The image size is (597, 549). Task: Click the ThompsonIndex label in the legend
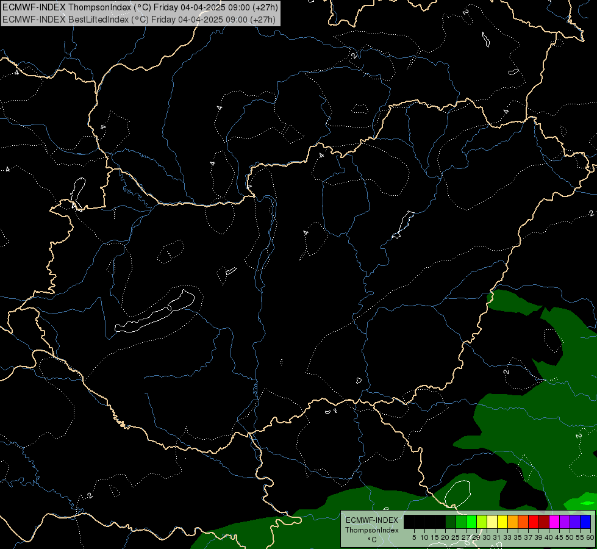coord(372,530)
